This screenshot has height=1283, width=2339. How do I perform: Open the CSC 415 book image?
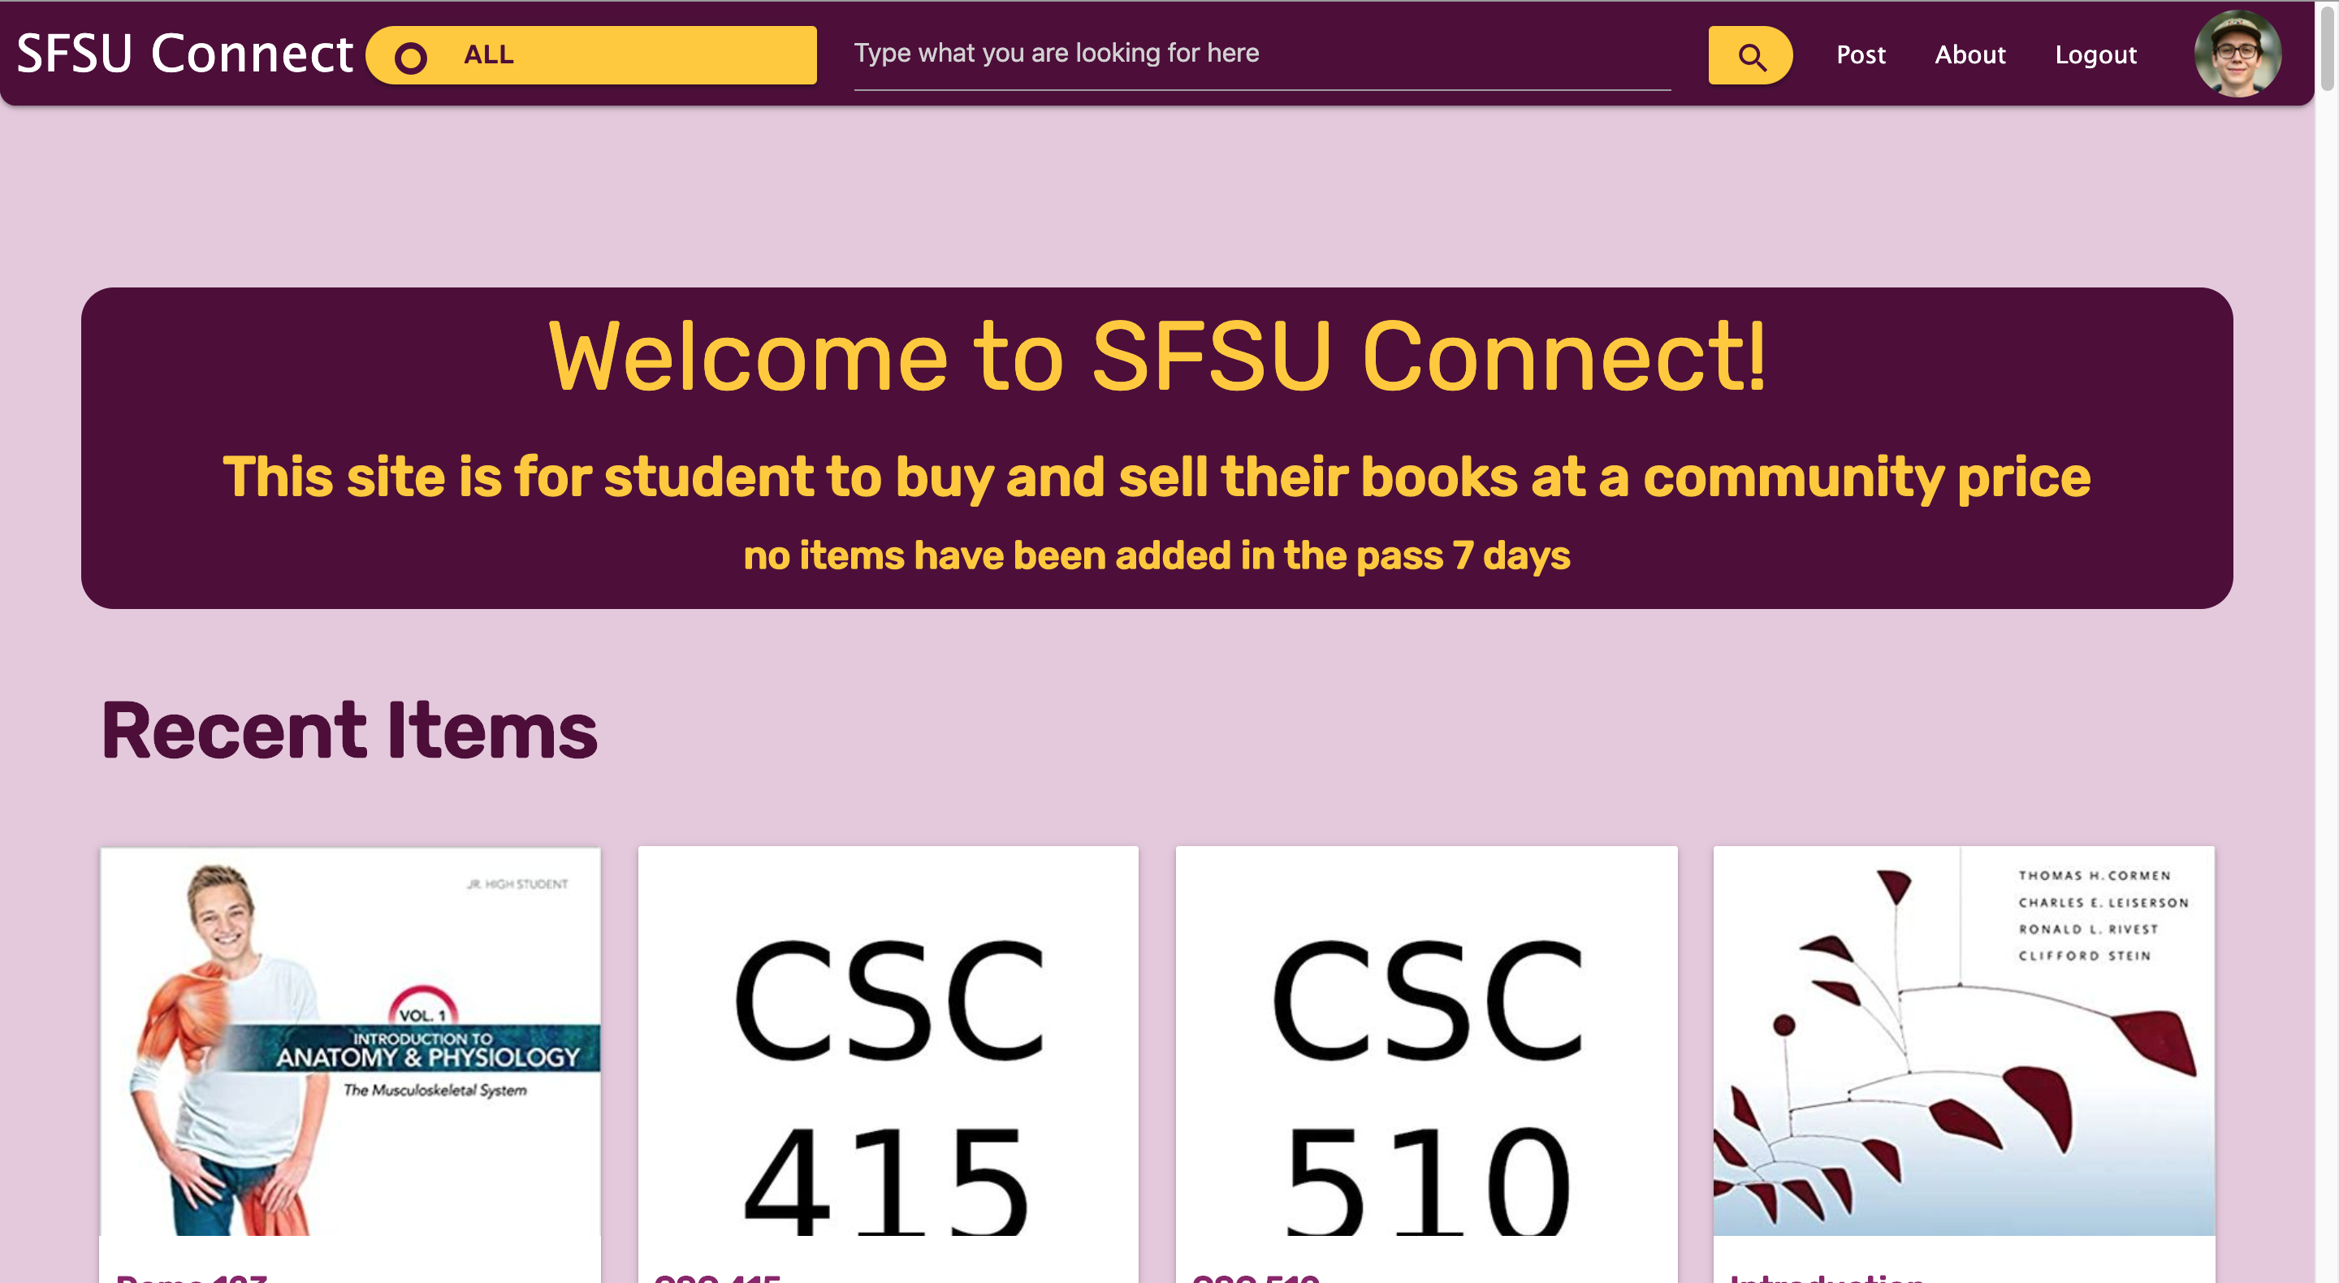pyautogui.click(x=887, y=1040)
